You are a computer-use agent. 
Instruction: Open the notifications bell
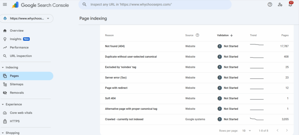(290, 5)
